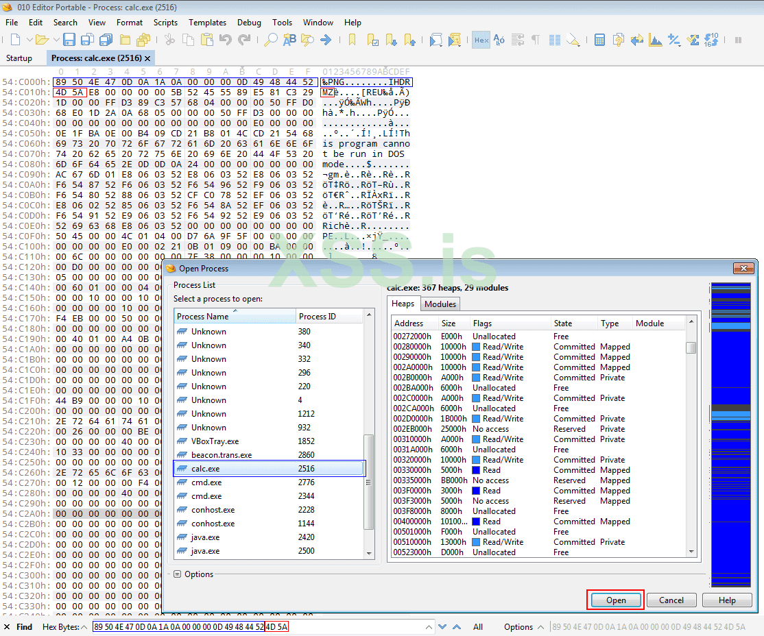Expand the Options section in dialog
Viewport: 764px width, 636px height.
[x=177, y=574]
